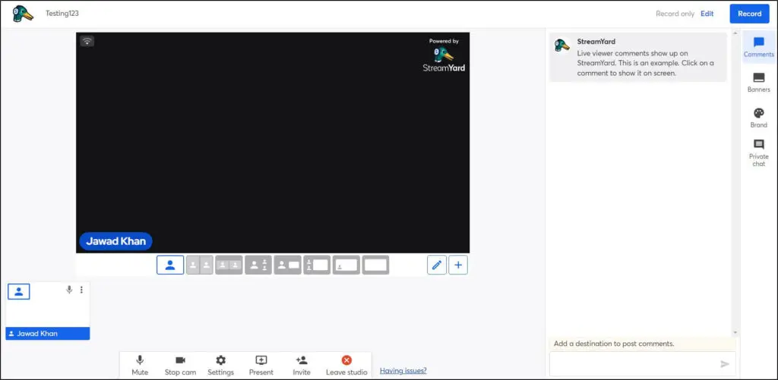Click the Testing123 broadcast title

(62, 14)
